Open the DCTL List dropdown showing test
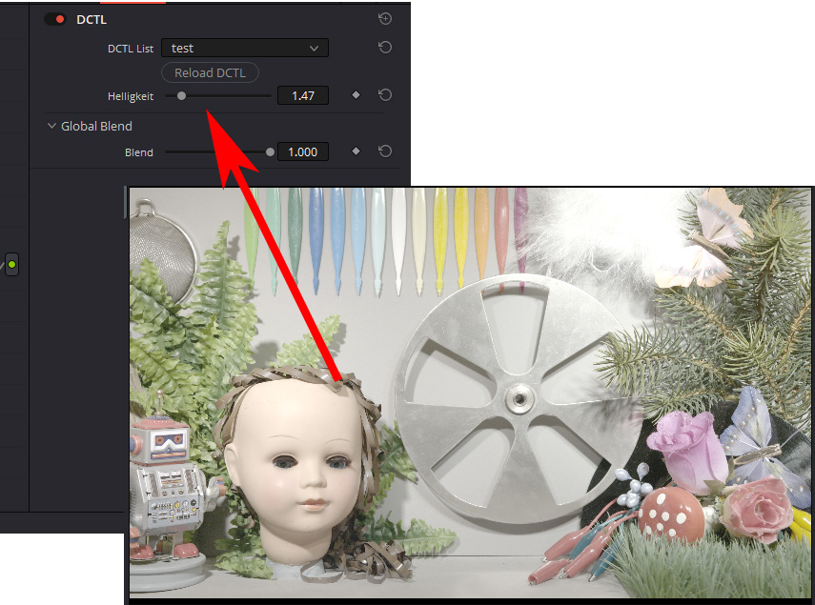 (245, 48)
